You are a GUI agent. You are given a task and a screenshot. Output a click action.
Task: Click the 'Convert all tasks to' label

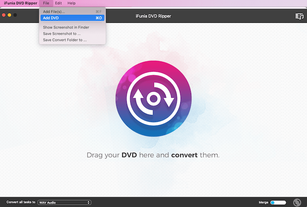tap(21, 203)
